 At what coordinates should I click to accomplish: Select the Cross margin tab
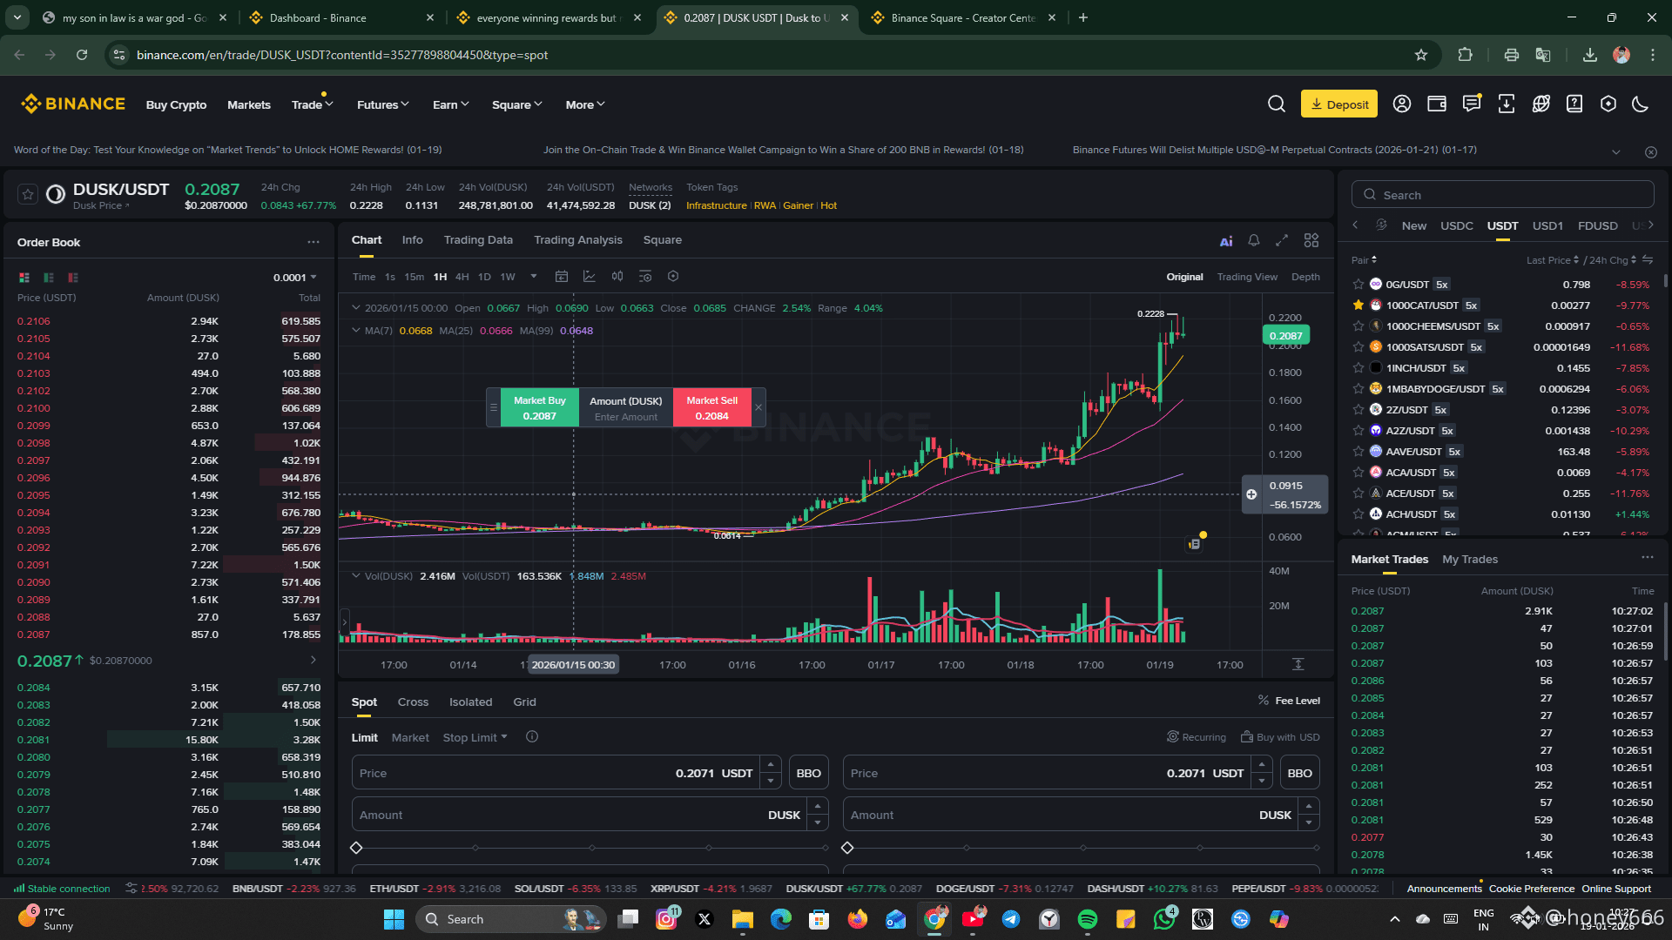(x=413, y=702)
